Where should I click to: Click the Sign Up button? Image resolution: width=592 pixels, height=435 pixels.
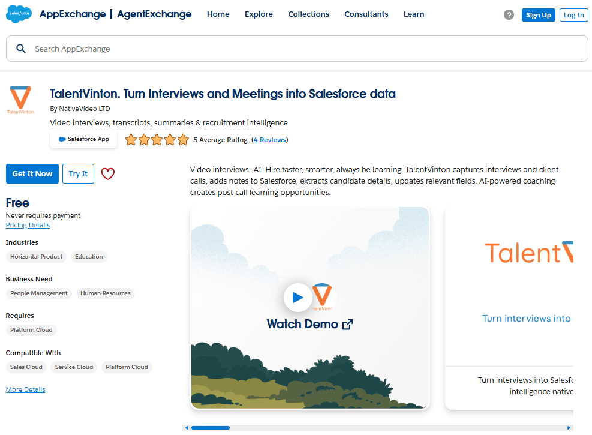[x=539, y=15]
